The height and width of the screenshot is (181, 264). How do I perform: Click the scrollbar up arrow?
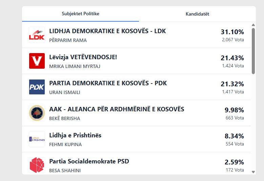[x=253, y=25]
